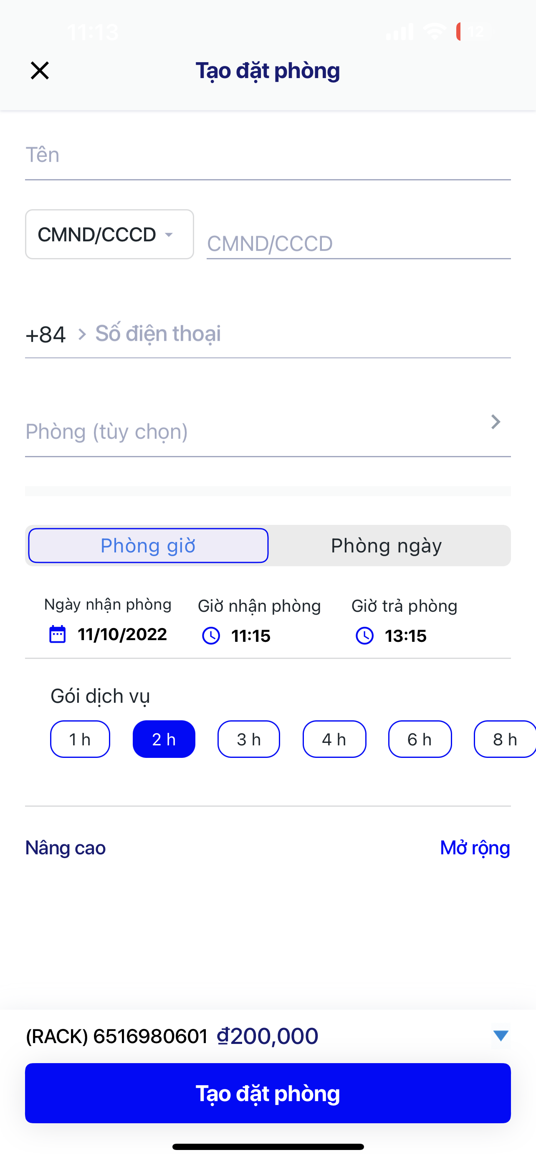Tap the Số điện thoại phone field
This screenshot has height=1160, width=536.
pos(301,334)
